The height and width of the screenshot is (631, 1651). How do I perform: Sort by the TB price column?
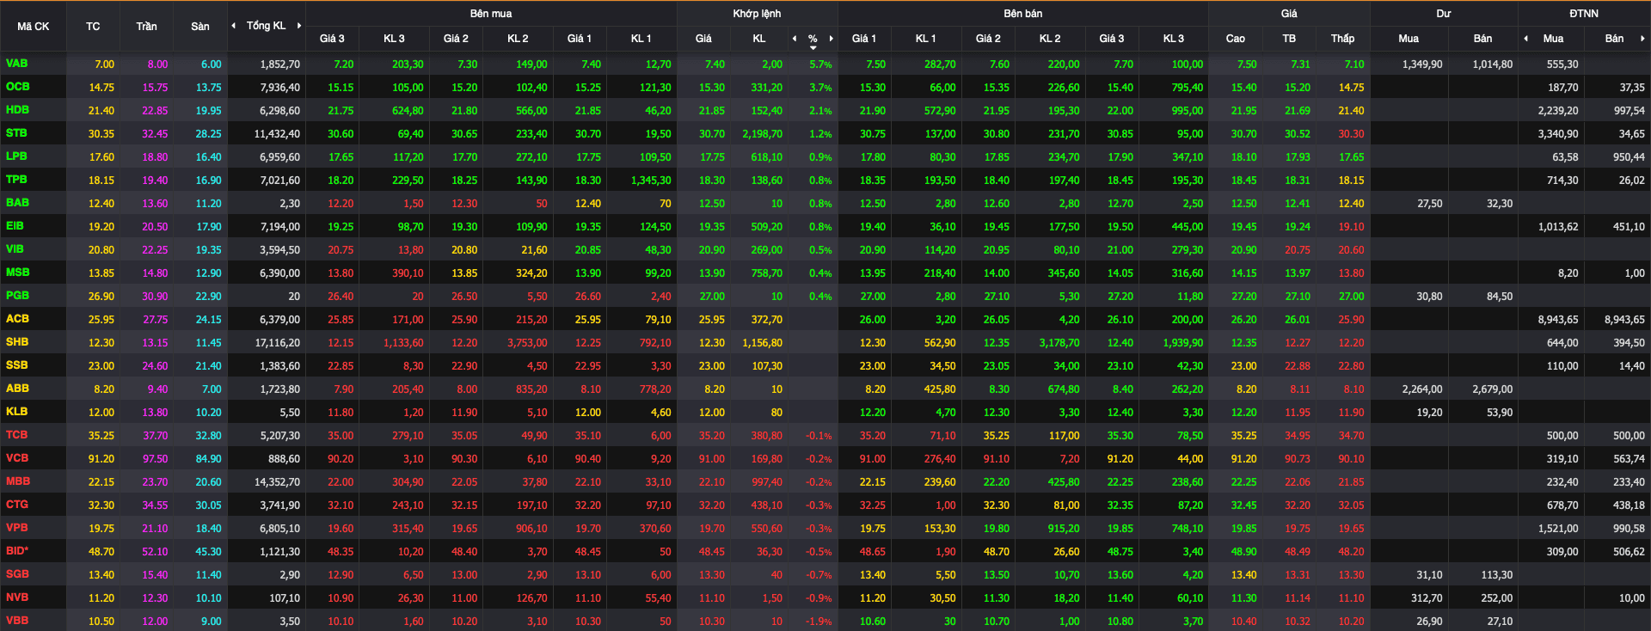1289,39
